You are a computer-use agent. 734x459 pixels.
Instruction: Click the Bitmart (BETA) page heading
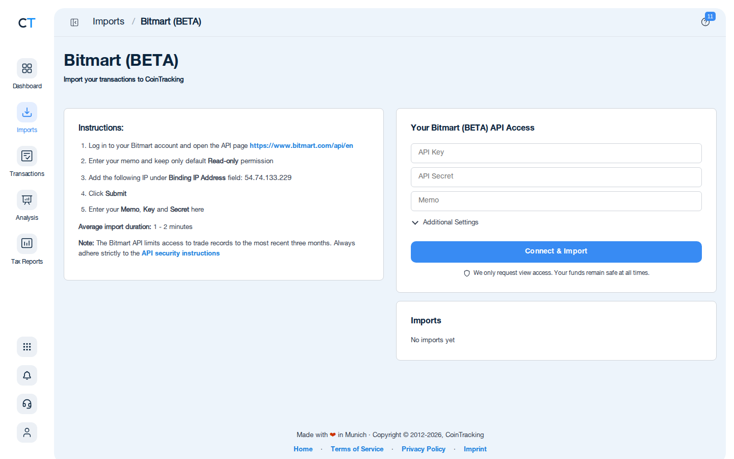click(121, 60)
